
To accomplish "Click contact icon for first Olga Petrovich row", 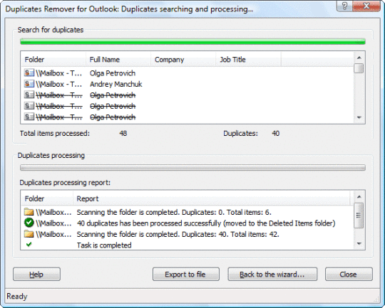I will point(29,73).
